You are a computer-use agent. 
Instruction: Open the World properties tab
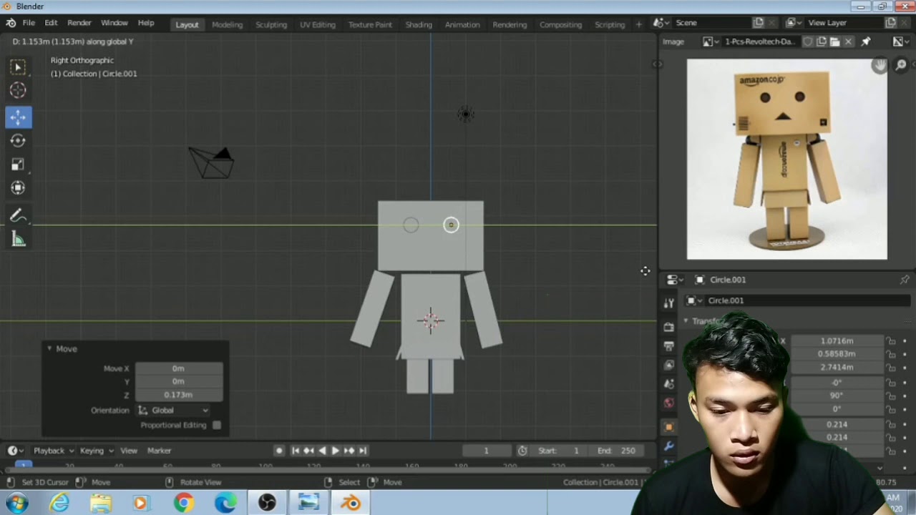click(669, 403)
